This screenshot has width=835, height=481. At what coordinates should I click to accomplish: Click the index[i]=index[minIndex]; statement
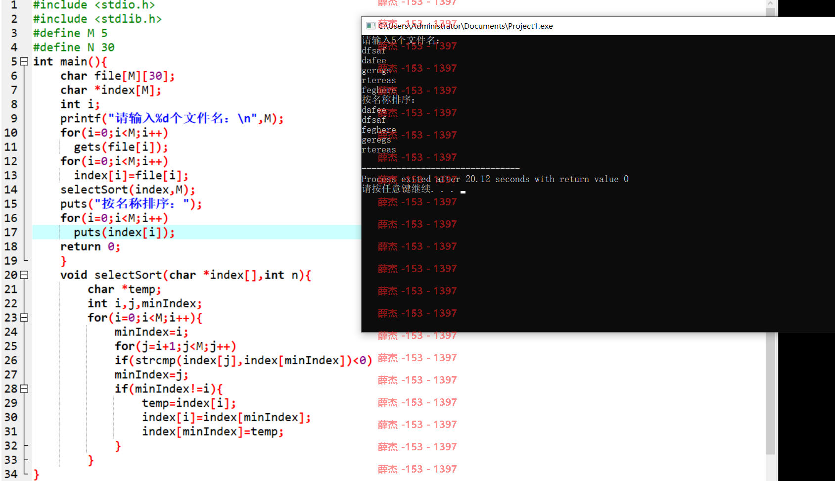[x=227, y=418]
